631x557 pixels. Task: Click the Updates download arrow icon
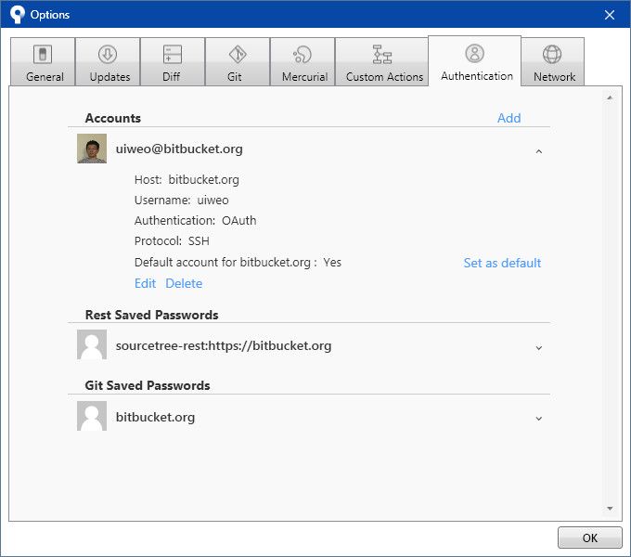coord(108,54)
